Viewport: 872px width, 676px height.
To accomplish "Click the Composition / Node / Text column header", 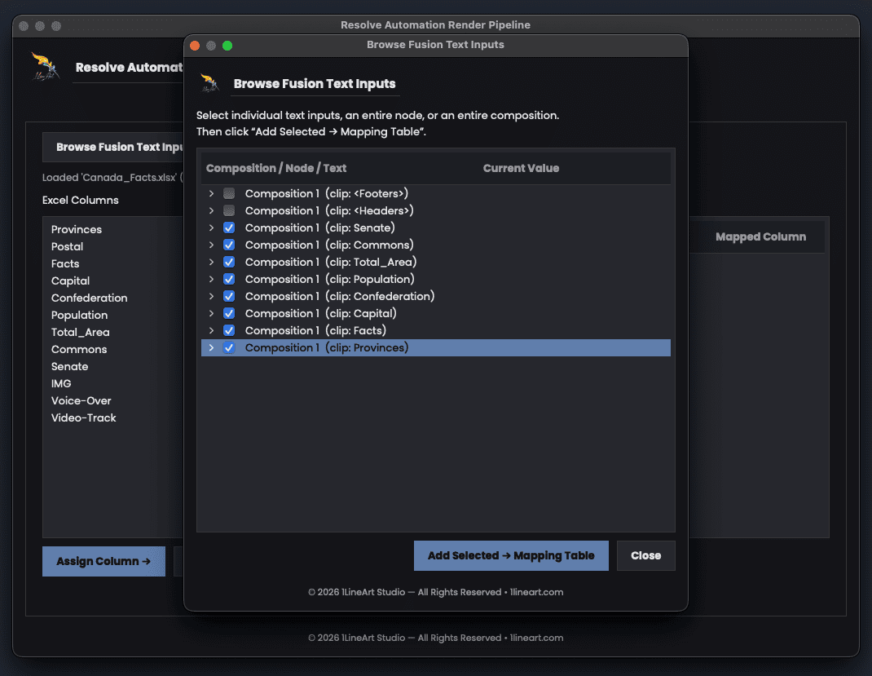I will 275,168.
